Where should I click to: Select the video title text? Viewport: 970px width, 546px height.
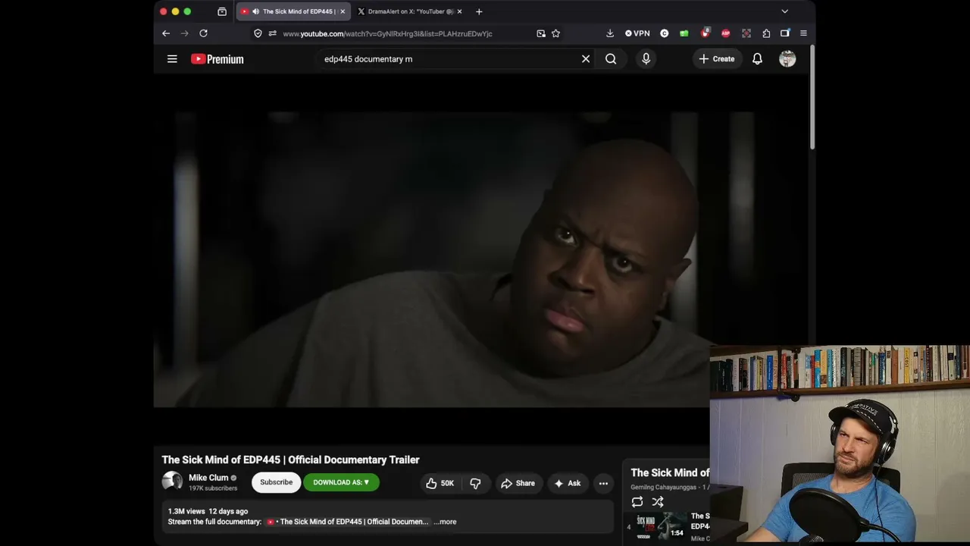(290, 460)
